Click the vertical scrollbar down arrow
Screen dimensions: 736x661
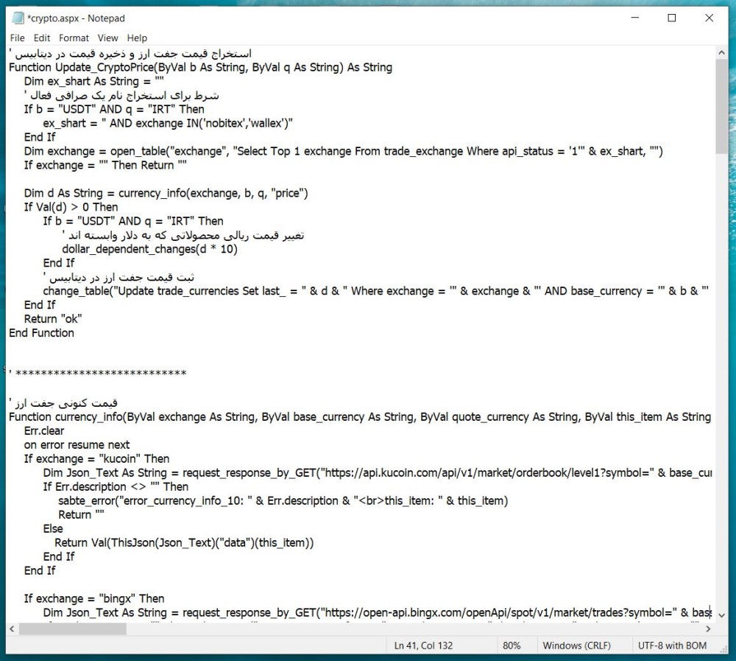click(x=721, y=615)
